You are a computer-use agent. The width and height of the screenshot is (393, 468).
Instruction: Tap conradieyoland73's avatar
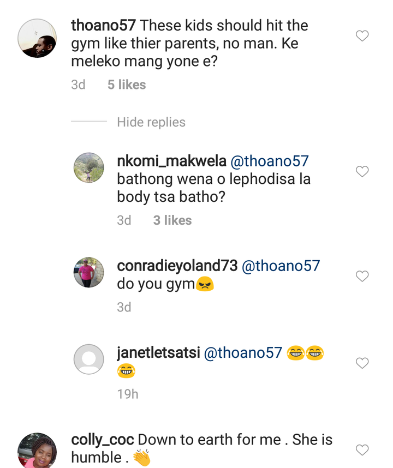click(88, 272)
